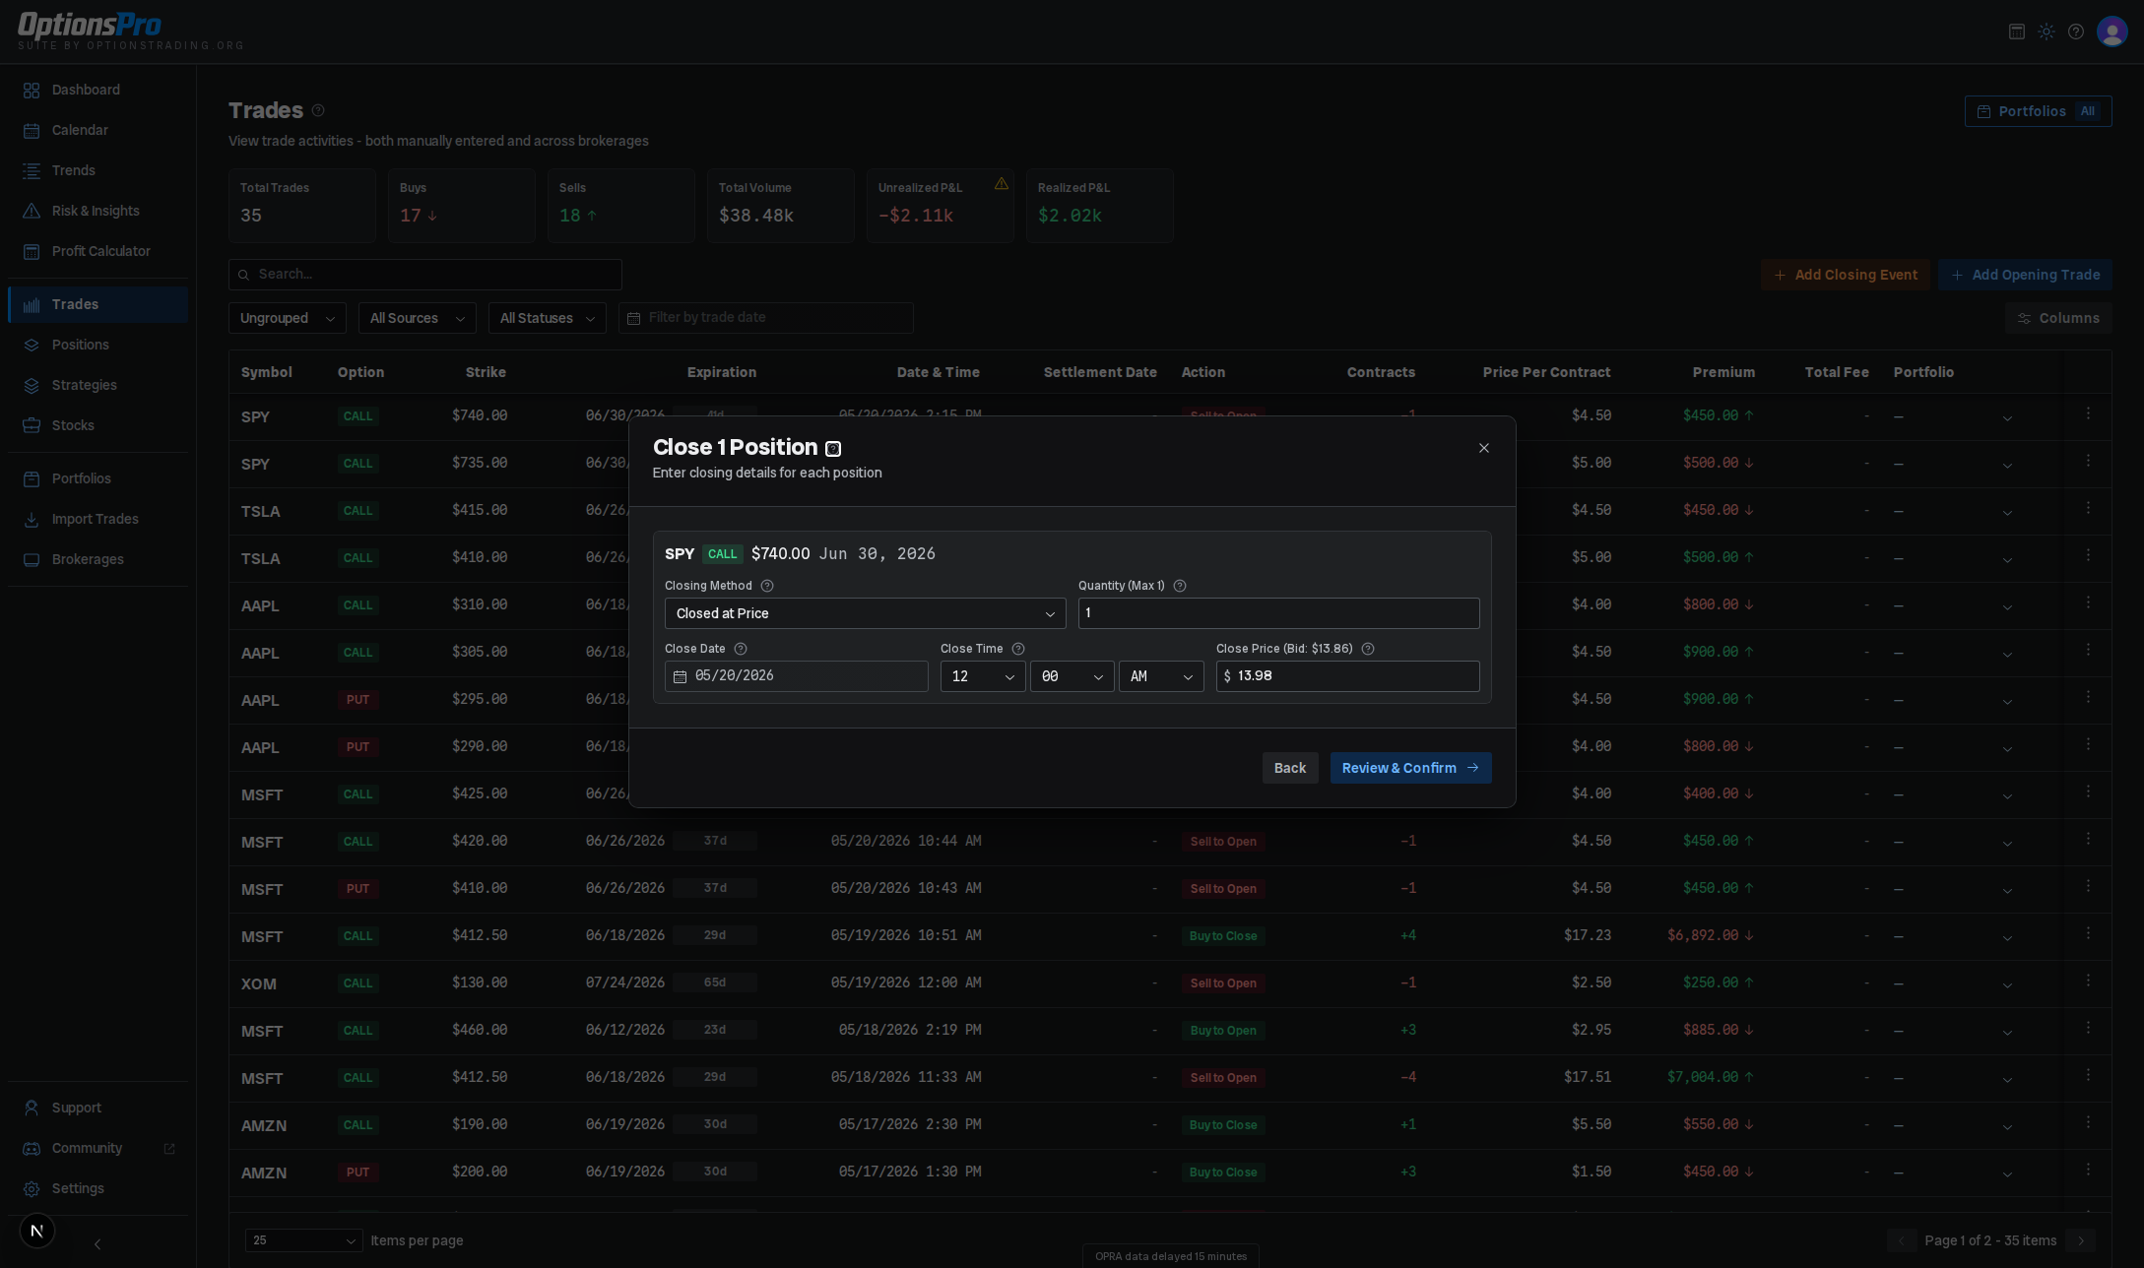Click the trades Search field

pos(425,275)
